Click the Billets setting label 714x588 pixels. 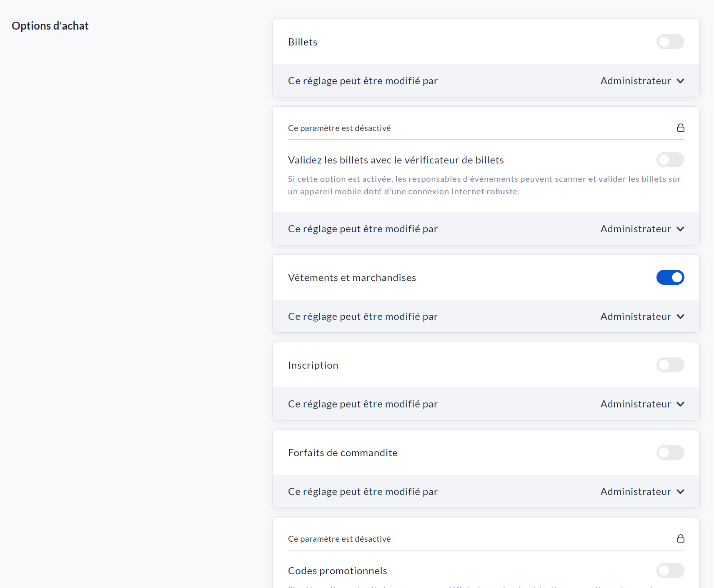pos(303,42)
